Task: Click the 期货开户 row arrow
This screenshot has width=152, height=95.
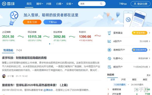Action: point(149,67)
